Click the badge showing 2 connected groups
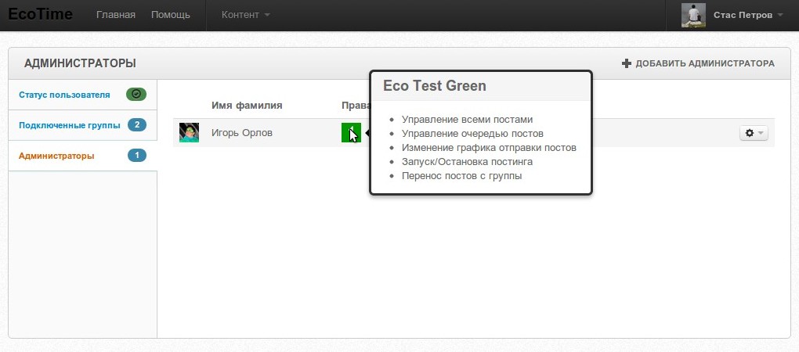The width and height of the screenshot is (799, 352). click(136, 125)
